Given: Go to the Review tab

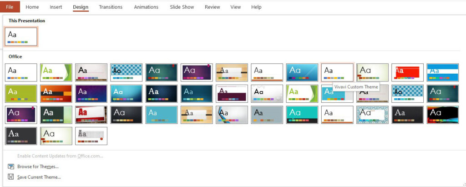Looking at the screenshot, I should (x=213, y=7).
